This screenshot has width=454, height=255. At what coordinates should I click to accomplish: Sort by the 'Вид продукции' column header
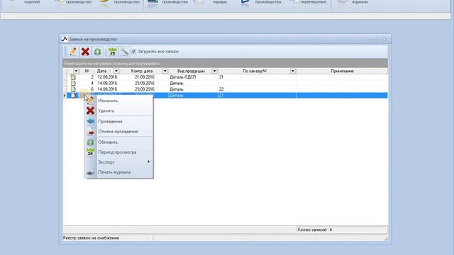click(191, 71)
